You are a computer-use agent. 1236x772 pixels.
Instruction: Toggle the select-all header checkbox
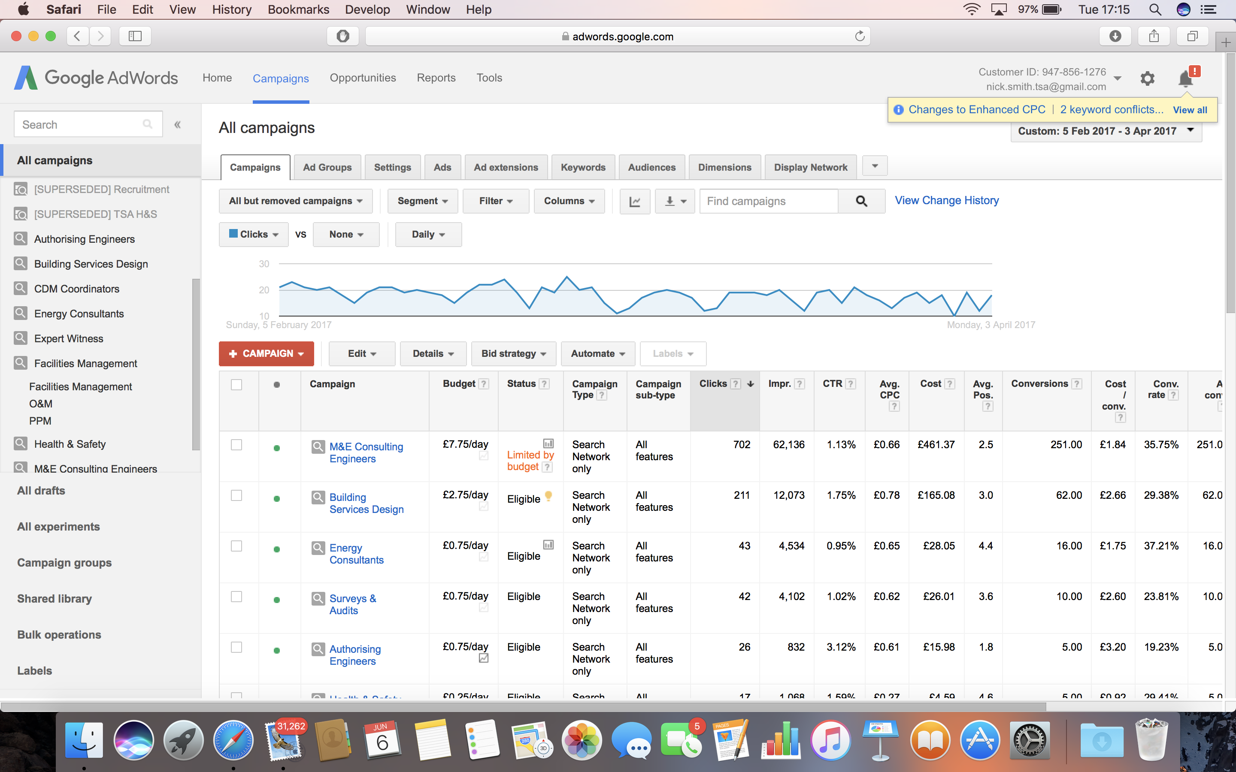236,384
